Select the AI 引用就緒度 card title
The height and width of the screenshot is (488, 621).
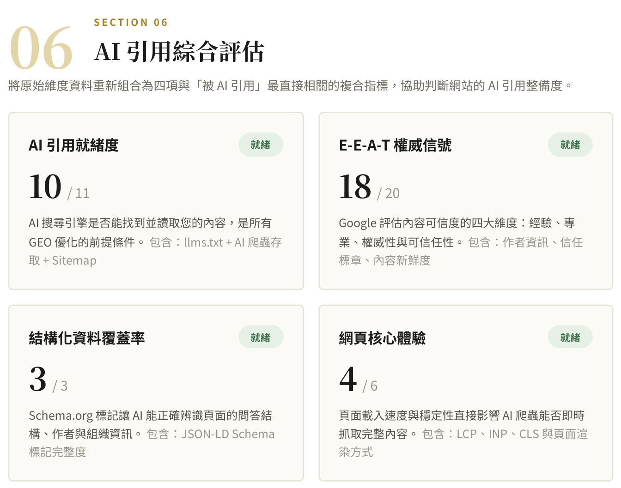(x=74, y=145)
